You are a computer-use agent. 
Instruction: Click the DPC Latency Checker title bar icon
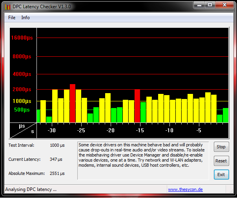click(x=7, y=7)
